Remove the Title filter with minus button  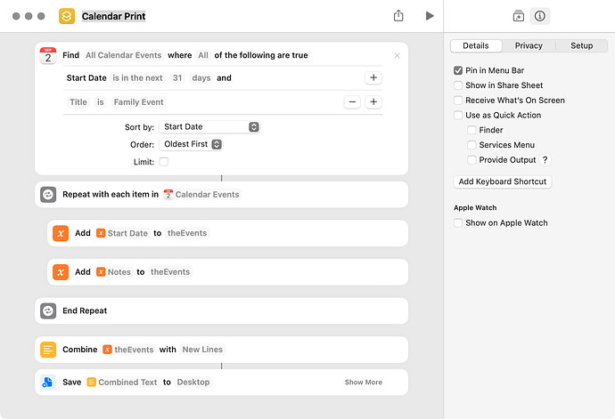tap(352, 102)
